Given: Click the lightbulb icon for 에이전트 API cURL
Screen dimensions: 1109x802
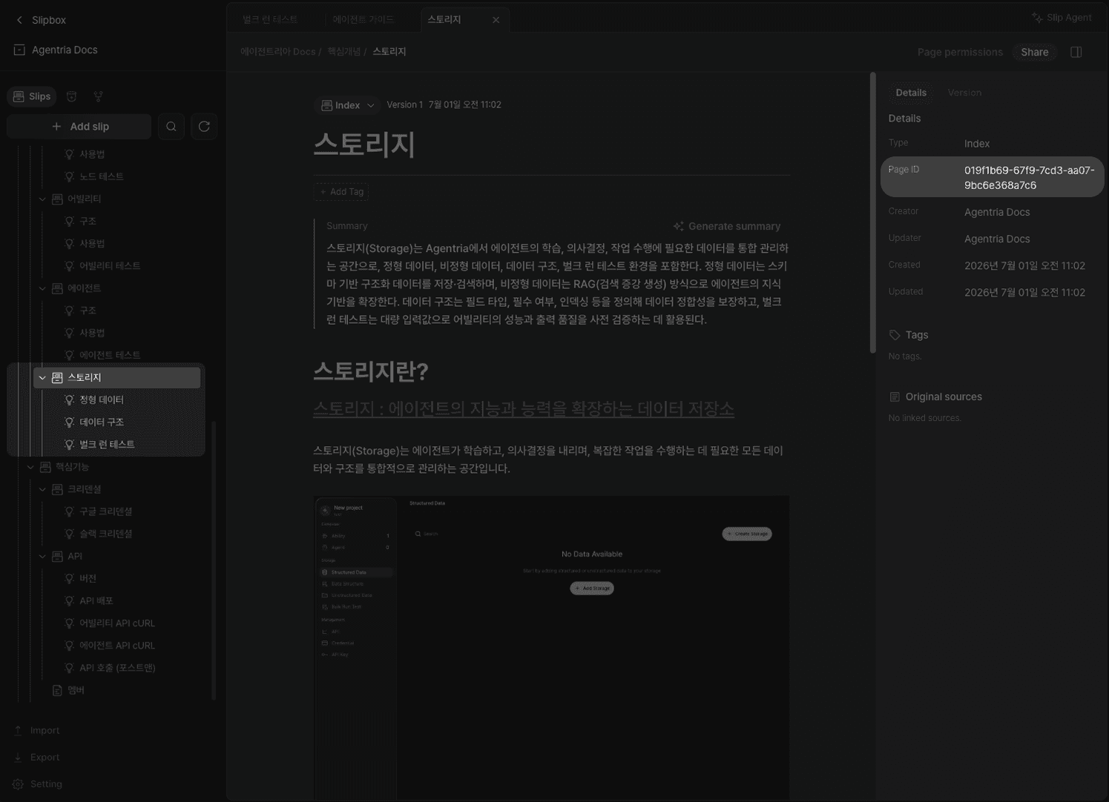Looking at the screenshot, I should (69, 645).
